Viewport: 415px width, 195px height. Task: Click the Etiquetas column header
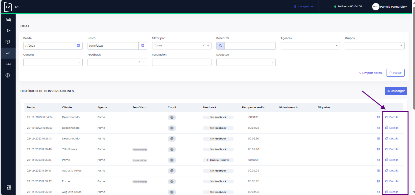[324, 107]
